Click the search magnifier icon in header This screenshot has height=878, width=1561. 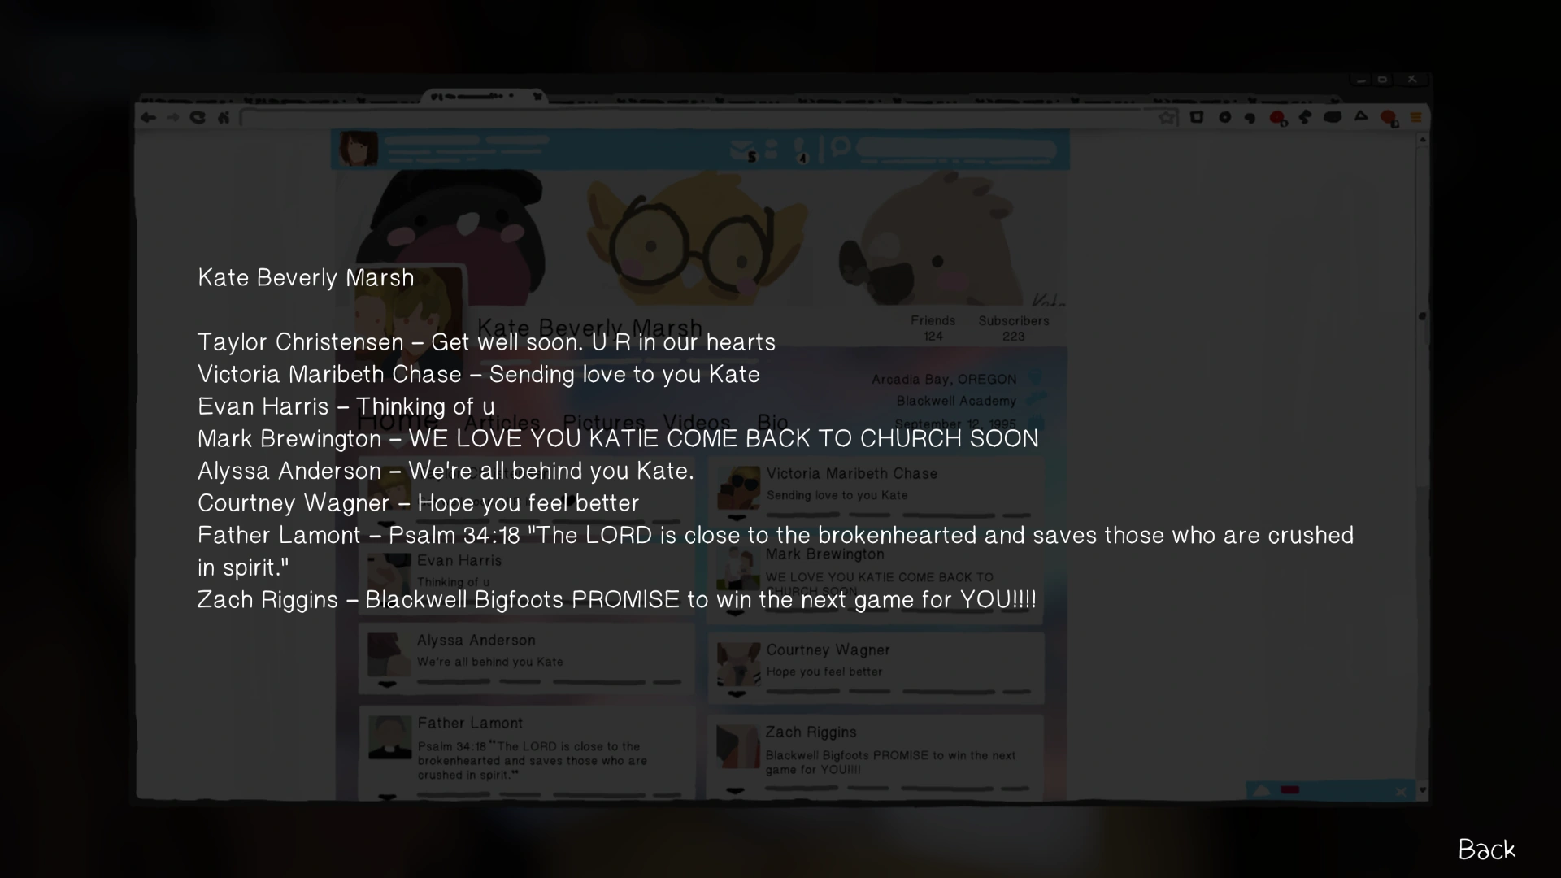point(840,148)
